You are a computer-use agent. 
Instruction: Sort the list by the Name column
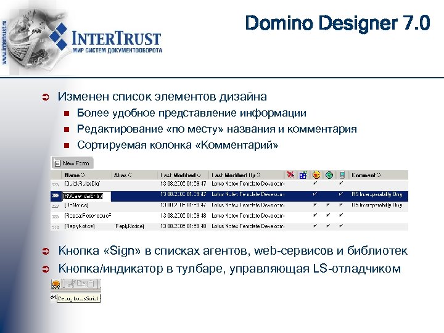click(75, 175)
